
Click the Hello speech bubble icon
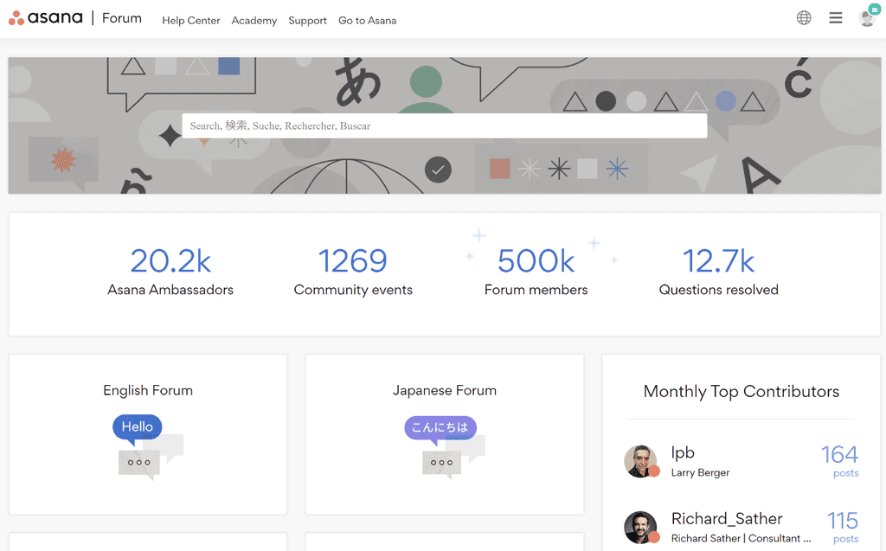coord(137,426)
